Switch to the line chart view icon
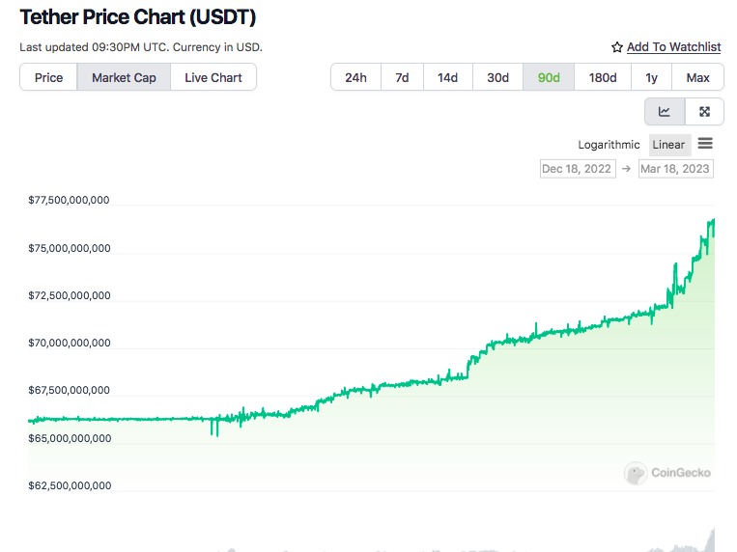This screenshot has height=552, width=737. 665,111
